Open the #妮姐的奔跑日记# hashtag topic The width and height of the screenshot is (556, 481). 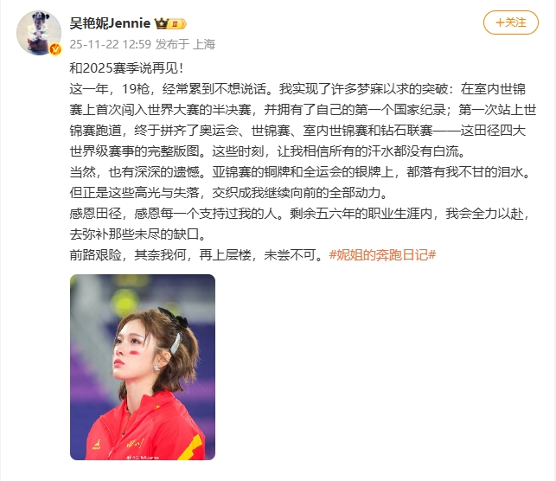tap(382, 255)
